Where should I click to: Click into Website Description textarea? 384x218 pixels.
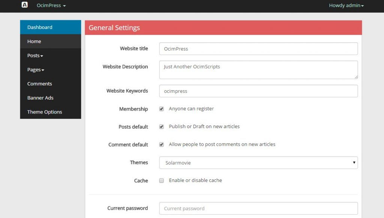coord(258,70)
